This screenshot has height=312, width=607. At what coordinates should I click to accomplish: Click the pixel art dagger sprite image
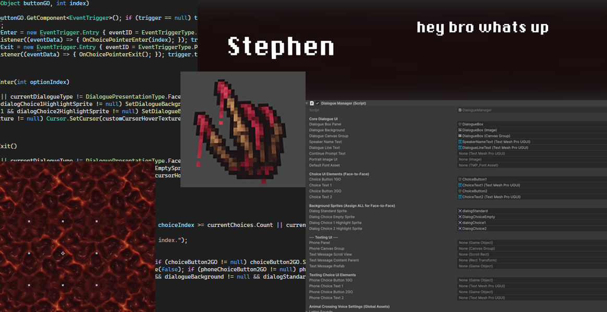click(243, 129)
